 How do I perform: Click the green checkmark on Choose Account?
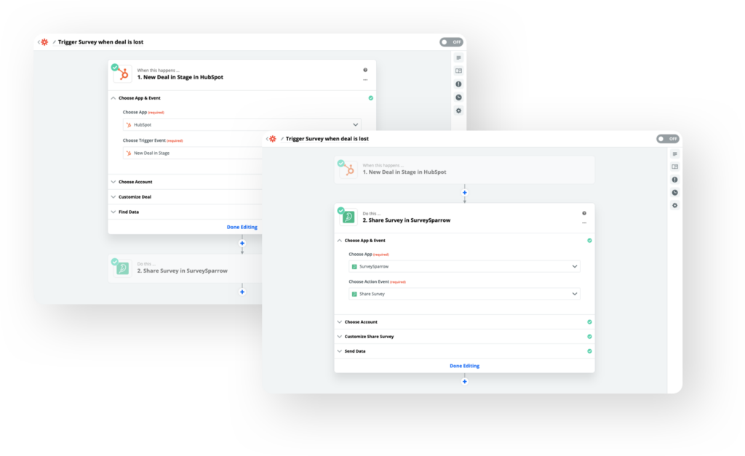tap(589, 321)
